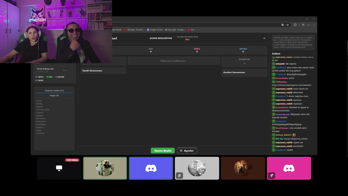Switch to Hapis (0) tab
This screenshot has height=196, width=348.
54,96
